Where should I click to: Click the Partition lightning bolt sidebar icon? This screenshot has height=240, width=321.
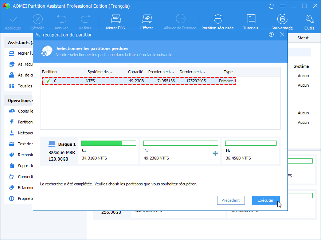(12, 122)
